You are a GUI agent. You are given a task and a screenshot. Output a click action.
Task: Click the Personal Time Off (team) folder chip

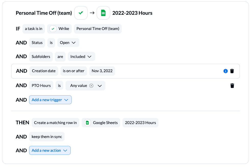(x=98, y=29)
